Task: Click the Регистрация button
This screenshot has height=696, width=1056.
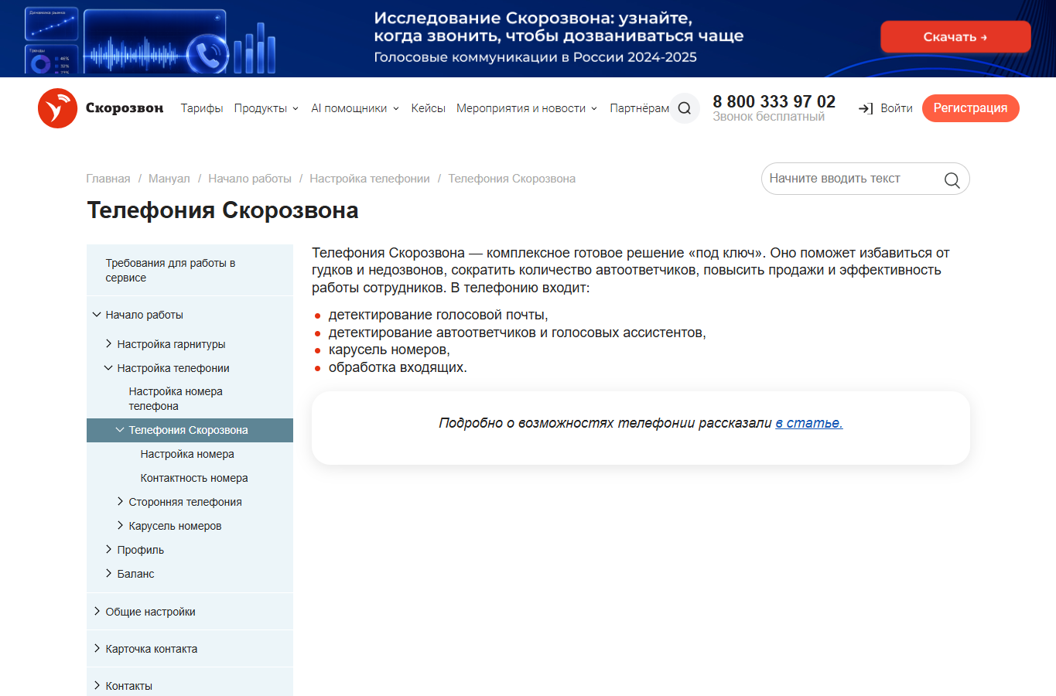Action: pyautogui.click(x=970, y=108)
